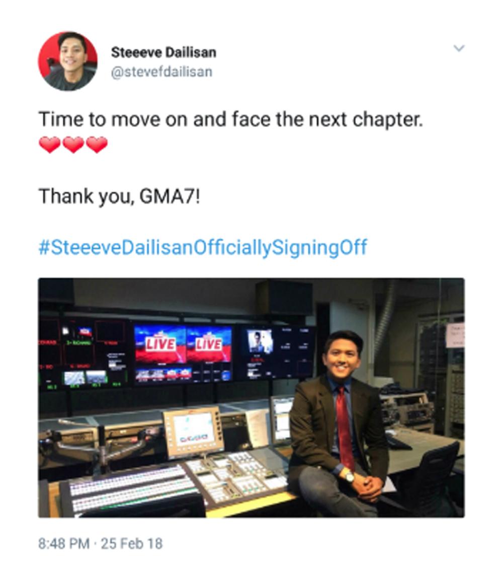
Task: Open the Steeeve Dailisan display name link
Action: 163,52
